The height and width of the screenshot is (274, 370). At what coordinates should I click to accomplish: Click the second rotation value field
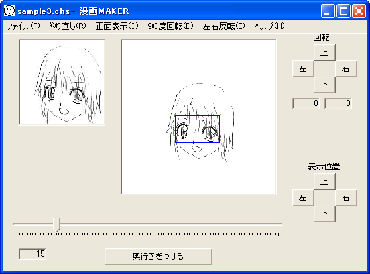point(338,103)
